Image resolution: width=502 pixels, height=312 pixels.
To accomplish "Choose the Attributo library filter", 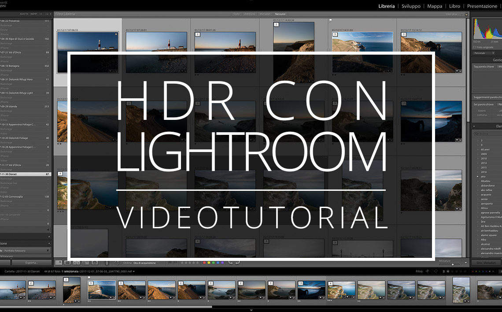I will tap(250, 14).
